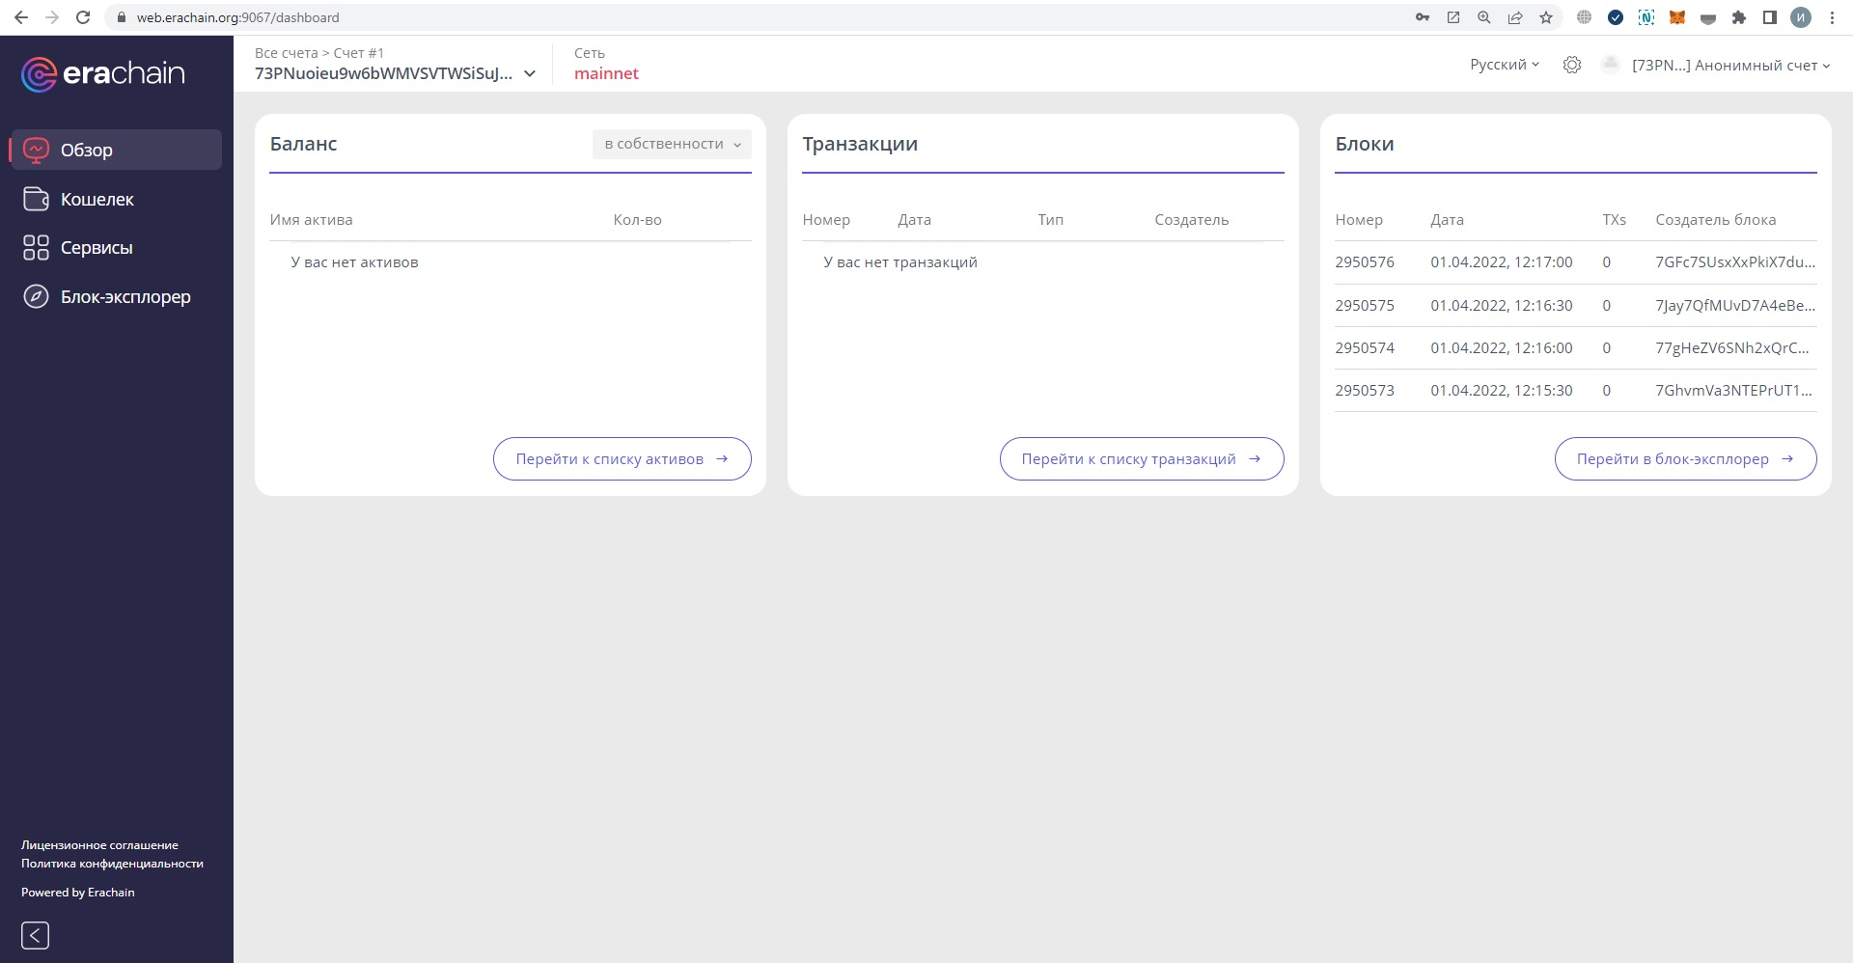Screen dimensions: 1853x963
Task: Collapse the sidebar with arrow icon
Action: tap(36, 935)
